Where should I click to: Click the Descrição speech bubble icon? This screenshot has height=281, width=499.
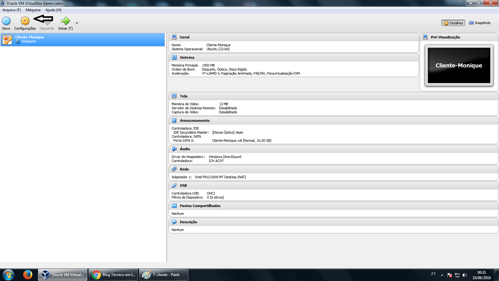[x=174, y=222]
